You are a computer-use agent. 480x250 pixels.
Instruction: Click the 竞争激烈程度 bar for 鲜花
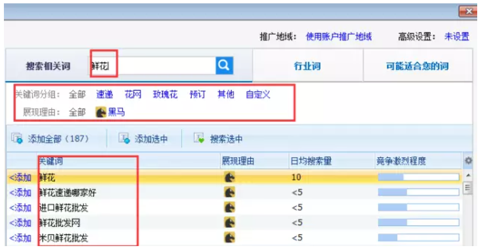(418, 177)
